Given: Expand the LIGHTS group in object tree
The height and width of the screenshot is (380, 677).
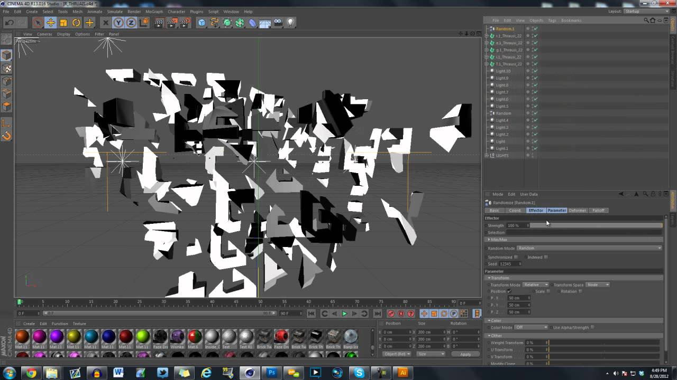Looking at the screenshot, I should point(487,156).
